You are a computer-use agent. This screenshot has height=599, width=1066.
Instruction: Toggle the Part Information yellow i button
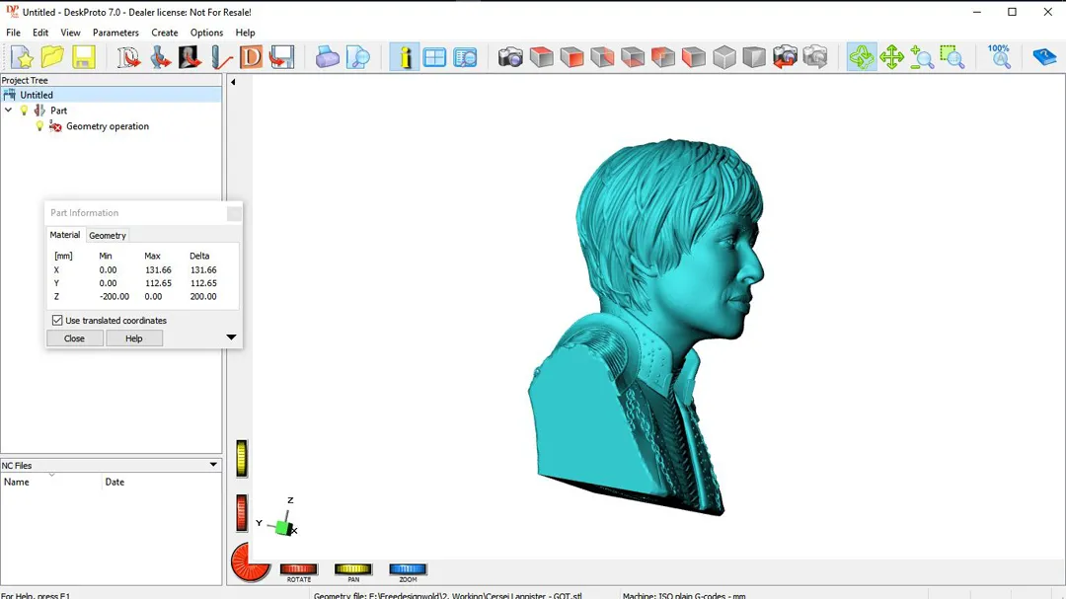(405, 57)
